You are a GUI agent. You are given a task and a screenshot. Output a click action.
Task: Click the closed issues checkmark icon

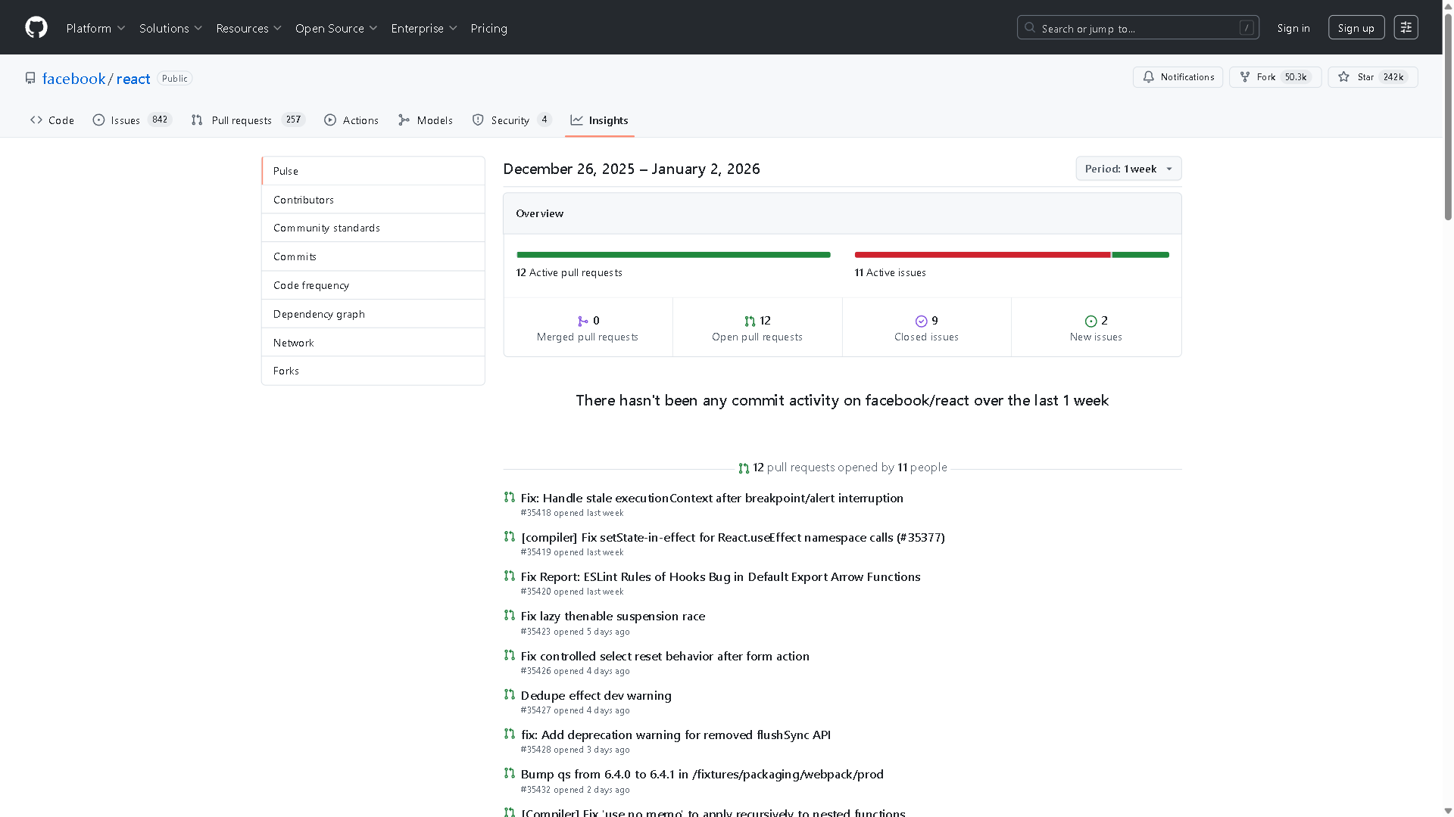(920, 321)
